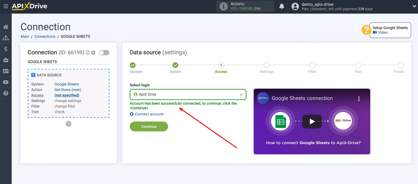Click the notification bell icon
The image size is (418, 184).
pyautogui.click(x=282, y=6)
